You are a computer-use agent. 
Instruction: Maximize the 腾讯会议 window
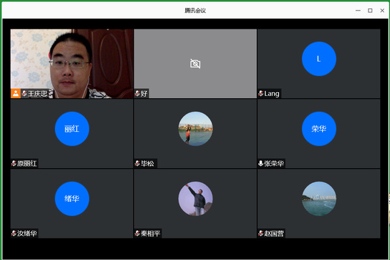pyautogui.click(x=370, y=10)
